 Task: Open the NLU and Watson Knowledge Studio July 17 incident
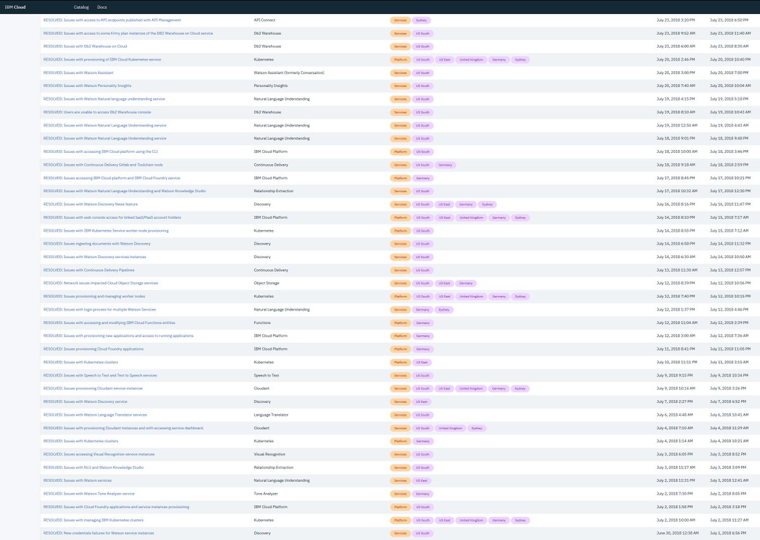click(x=124, y=191)
